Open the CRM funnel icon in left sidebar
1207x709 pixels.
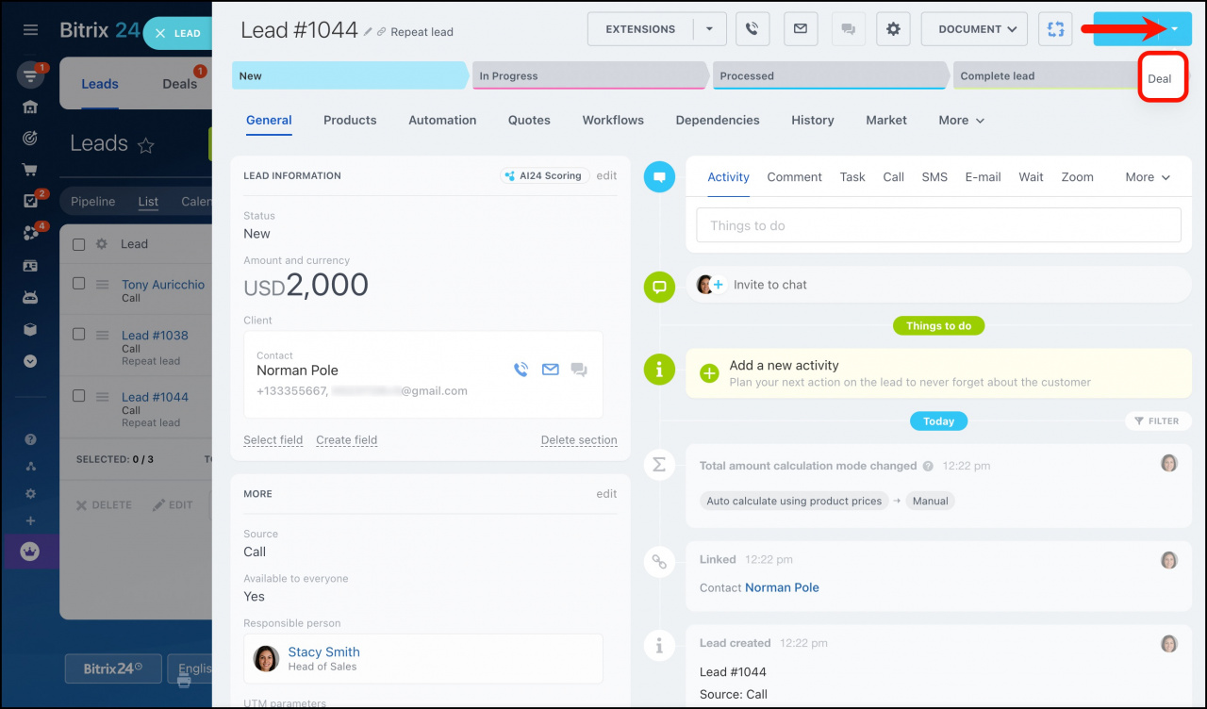(x=30, y=75)
